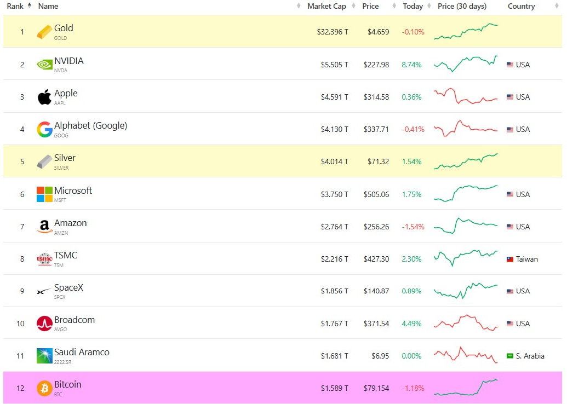
Task: Open the SpaceX name link
Action: 68,287
